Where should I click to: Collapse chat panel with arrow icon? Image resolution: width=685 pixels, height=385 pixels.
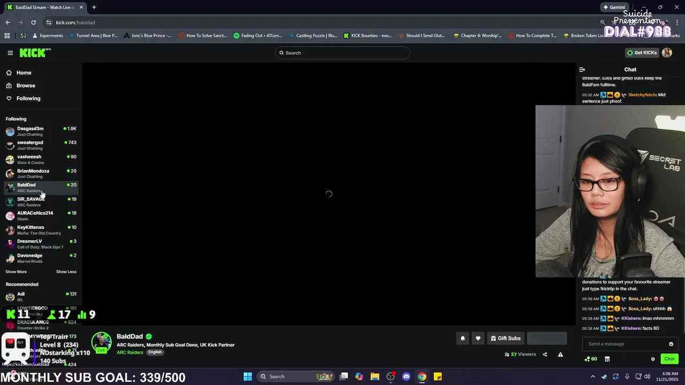(x=582, y=70)
